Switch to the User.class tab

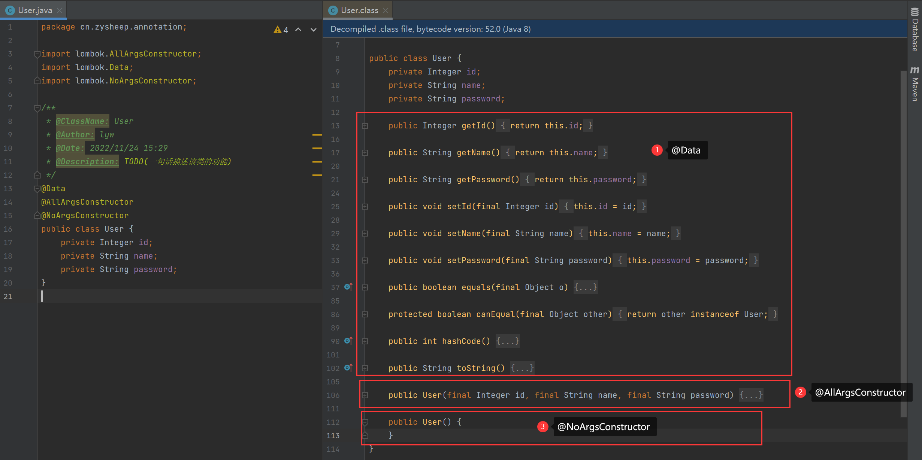359,10
